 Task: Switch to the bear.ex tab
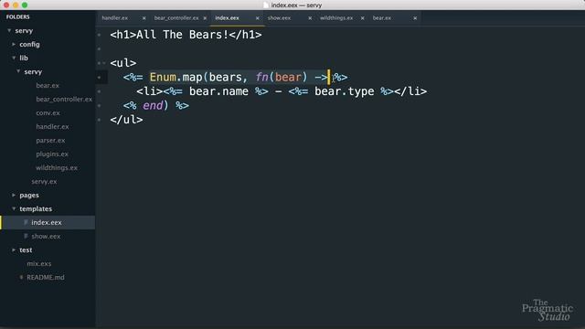pyautogui.click(x=382, y=18)
